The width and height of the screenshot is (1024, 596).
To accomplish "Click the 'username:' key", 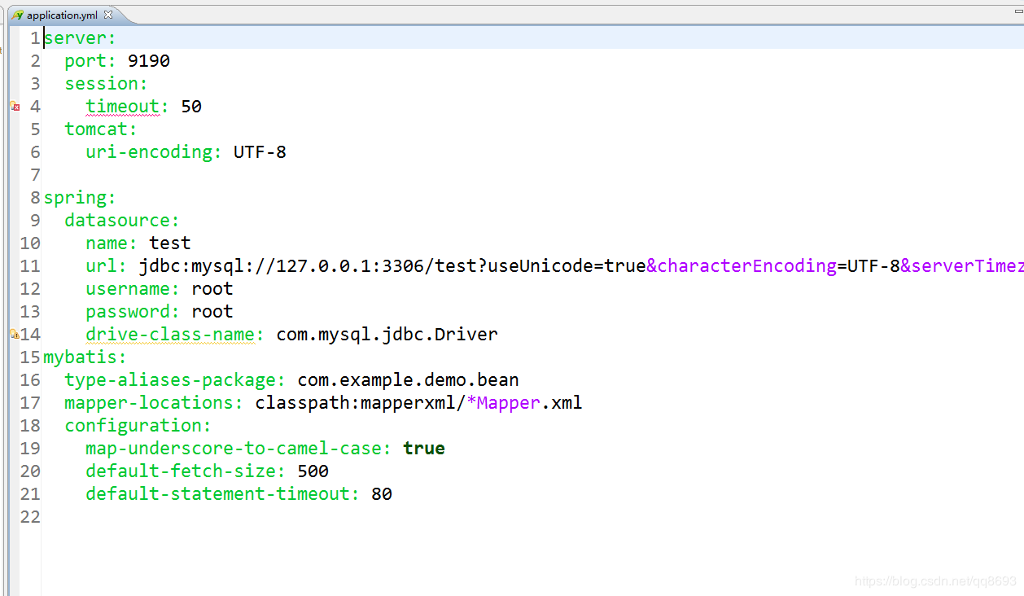I will pyautogui.click(x=133, y=289).
